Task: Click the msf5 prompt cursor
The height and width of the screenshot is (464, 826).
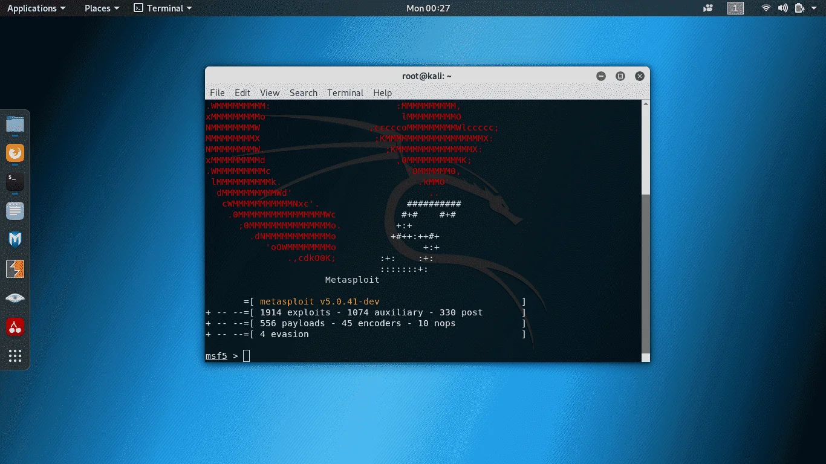Action: [246, 356]
